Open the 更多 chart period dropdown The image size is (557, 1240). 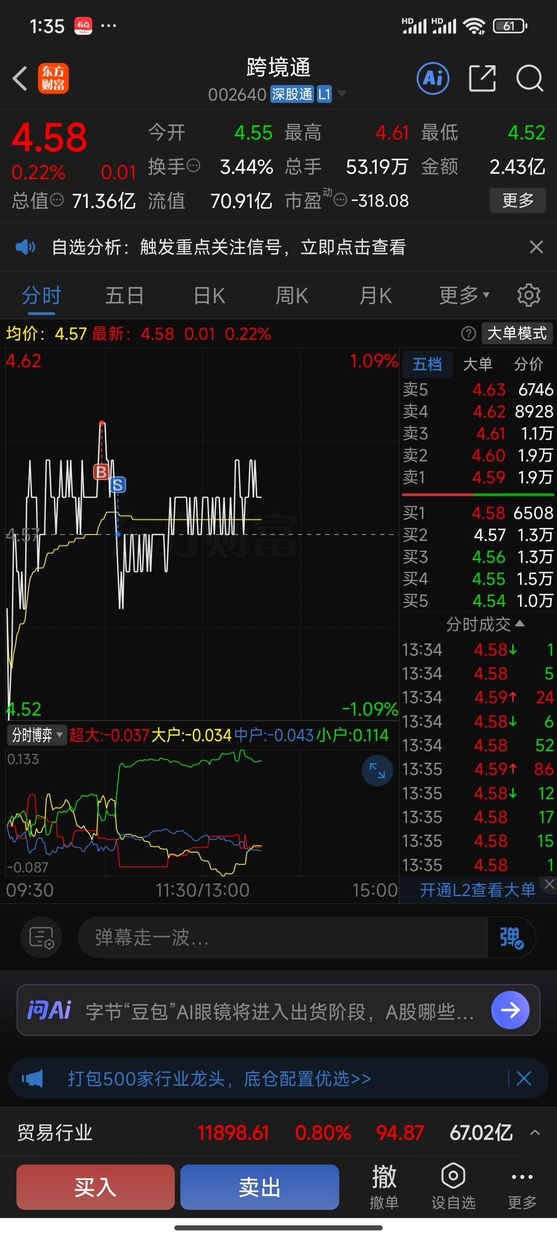point(464,295)
